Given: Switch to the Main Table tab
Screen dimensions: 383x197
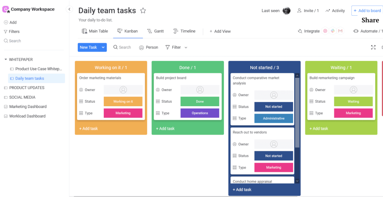Looking at the screenshot, I should pyautogui.click(x=95, y=31).
